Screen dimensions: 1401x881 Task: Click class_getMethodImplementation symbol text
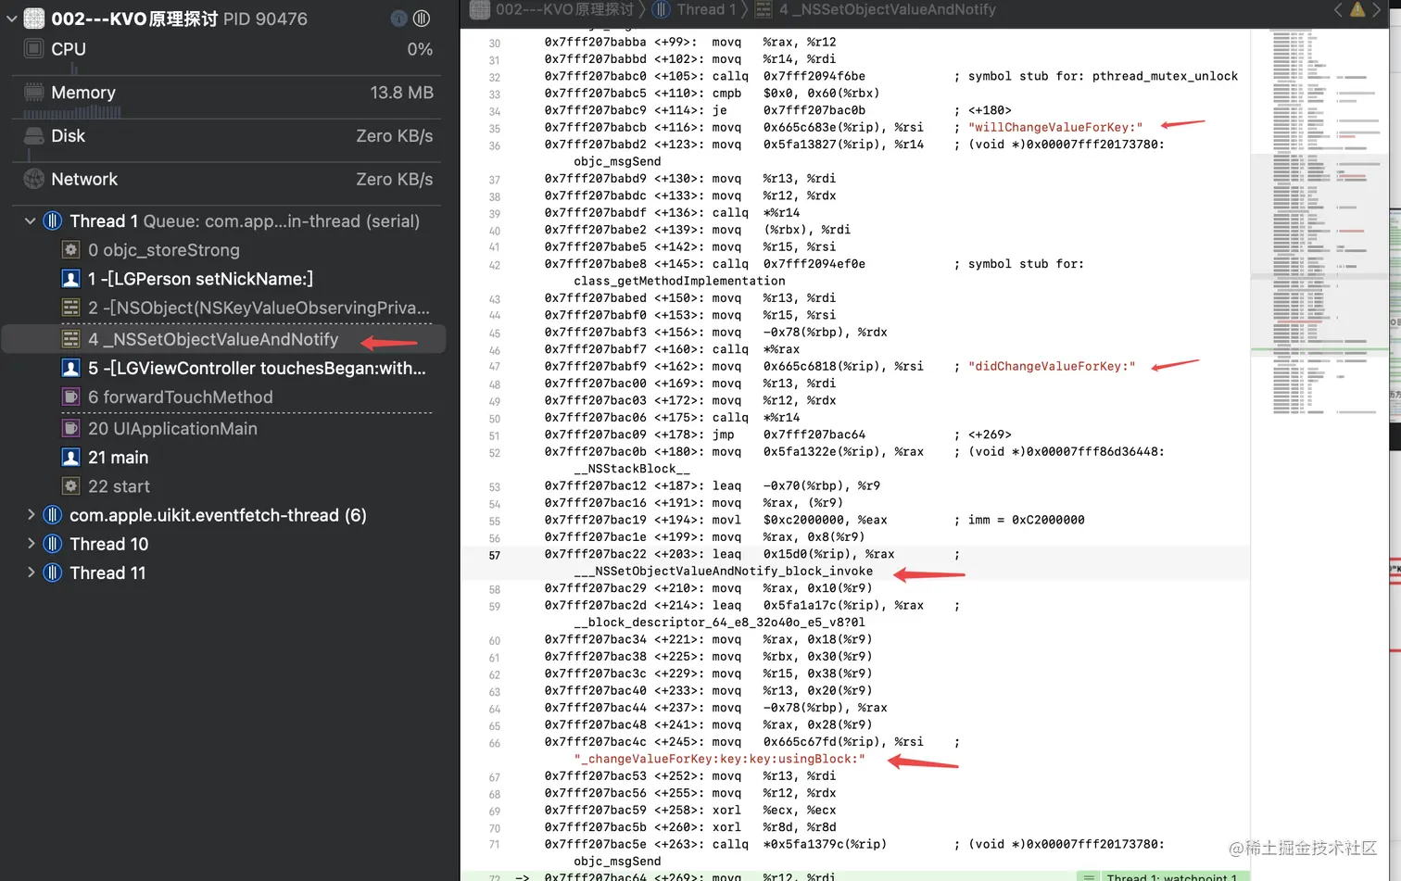(x=679, y=281)
